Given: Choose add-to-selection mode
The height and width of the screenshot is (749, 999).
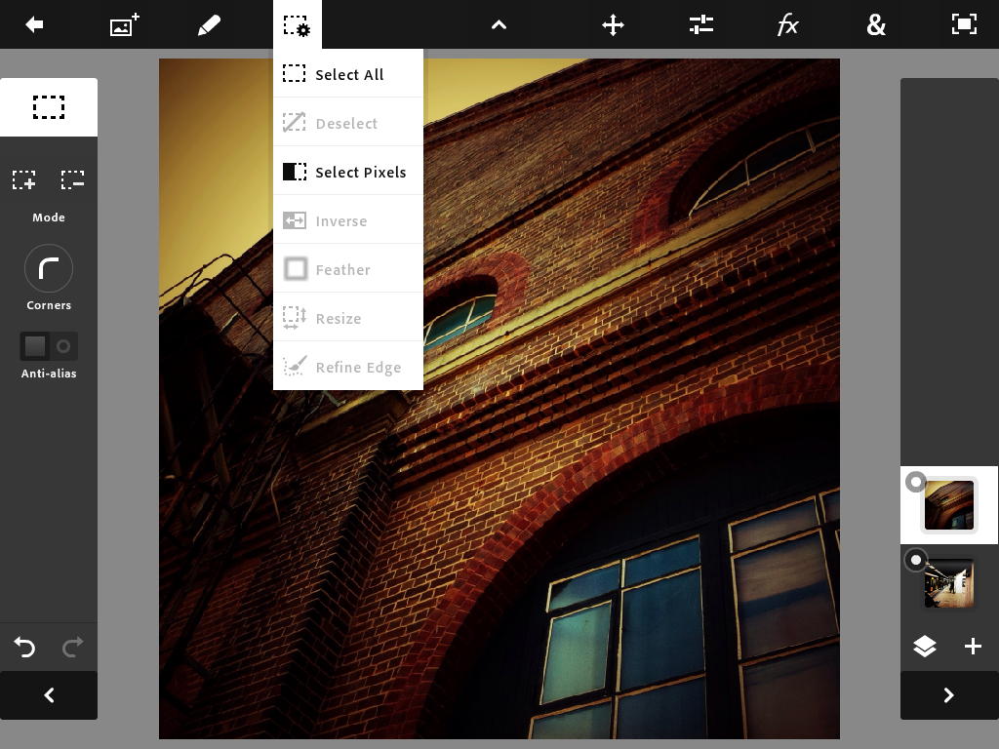Looking at the screenshot, I should (x=24, y=180).
